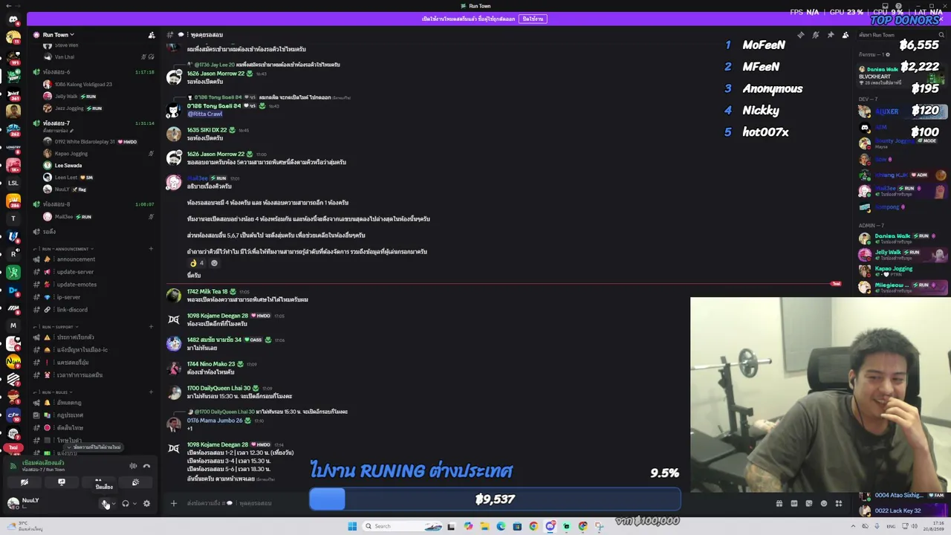Toggle camera button in voice panel
Viewport: 951px width, 535px height.
(25, 482)
